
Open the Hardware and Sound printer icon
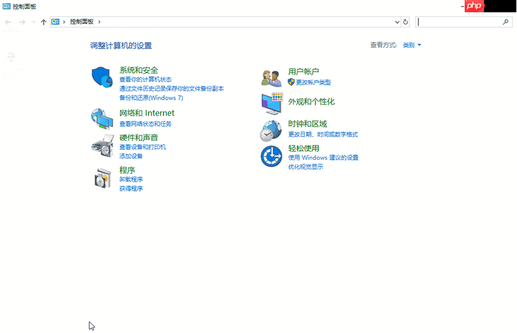(x=102, y=146)
